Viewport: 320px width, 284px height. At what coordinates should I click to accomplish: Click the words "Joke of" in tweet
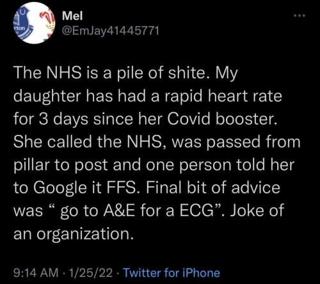click(x=257, y=210)
